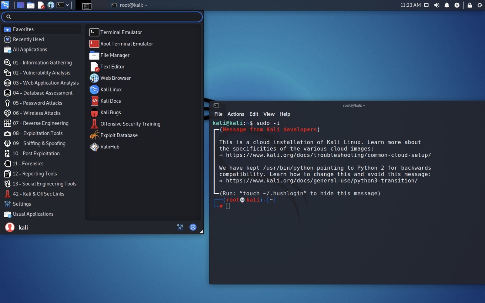Viewport: 485px width, 303px height.
Task: Open the All Applications category
Action: (41, 49)
